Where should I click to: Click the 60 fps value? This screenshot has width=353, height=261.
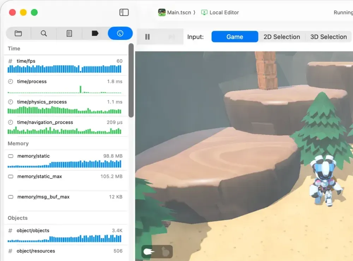(119, 61)
